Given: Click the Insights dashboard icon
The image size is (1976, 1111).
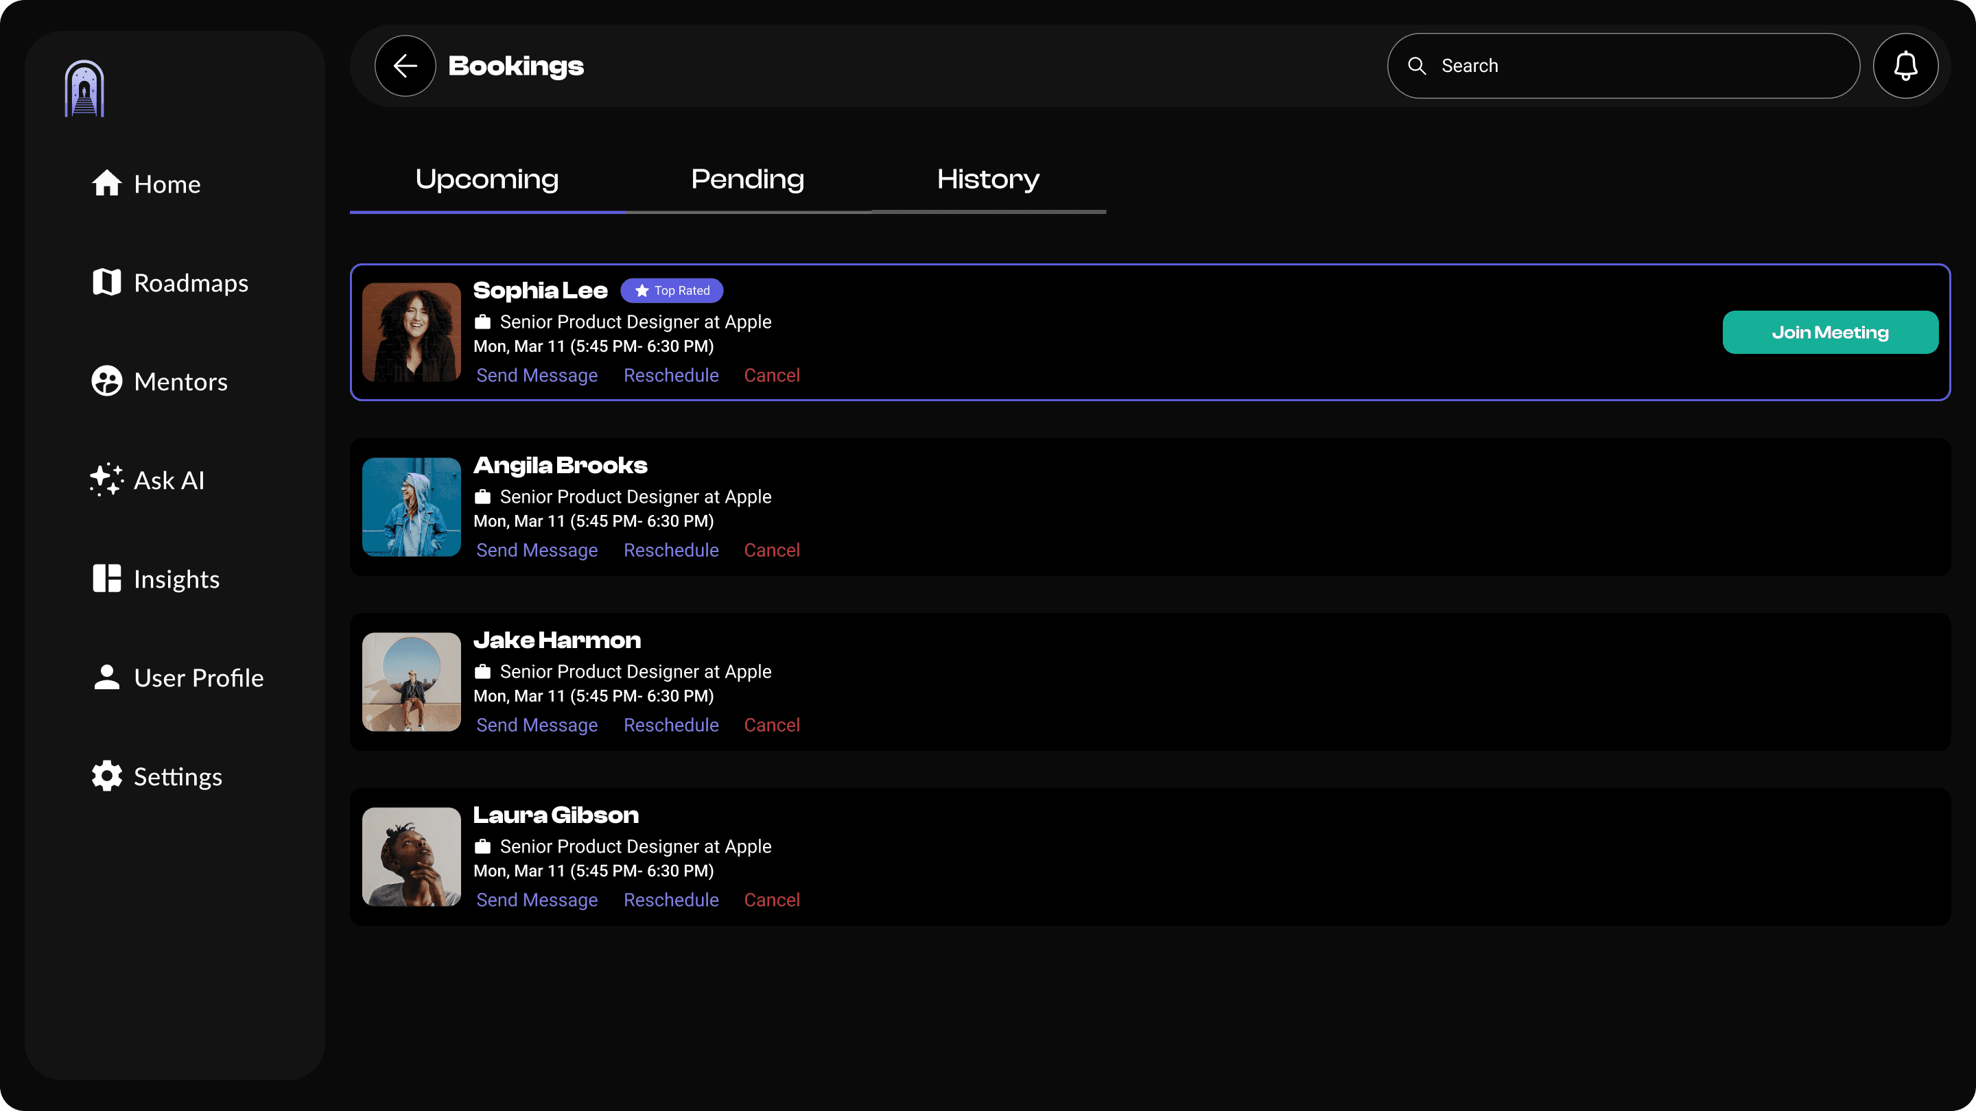Looking at the screenshot, I should click(106, 579).
